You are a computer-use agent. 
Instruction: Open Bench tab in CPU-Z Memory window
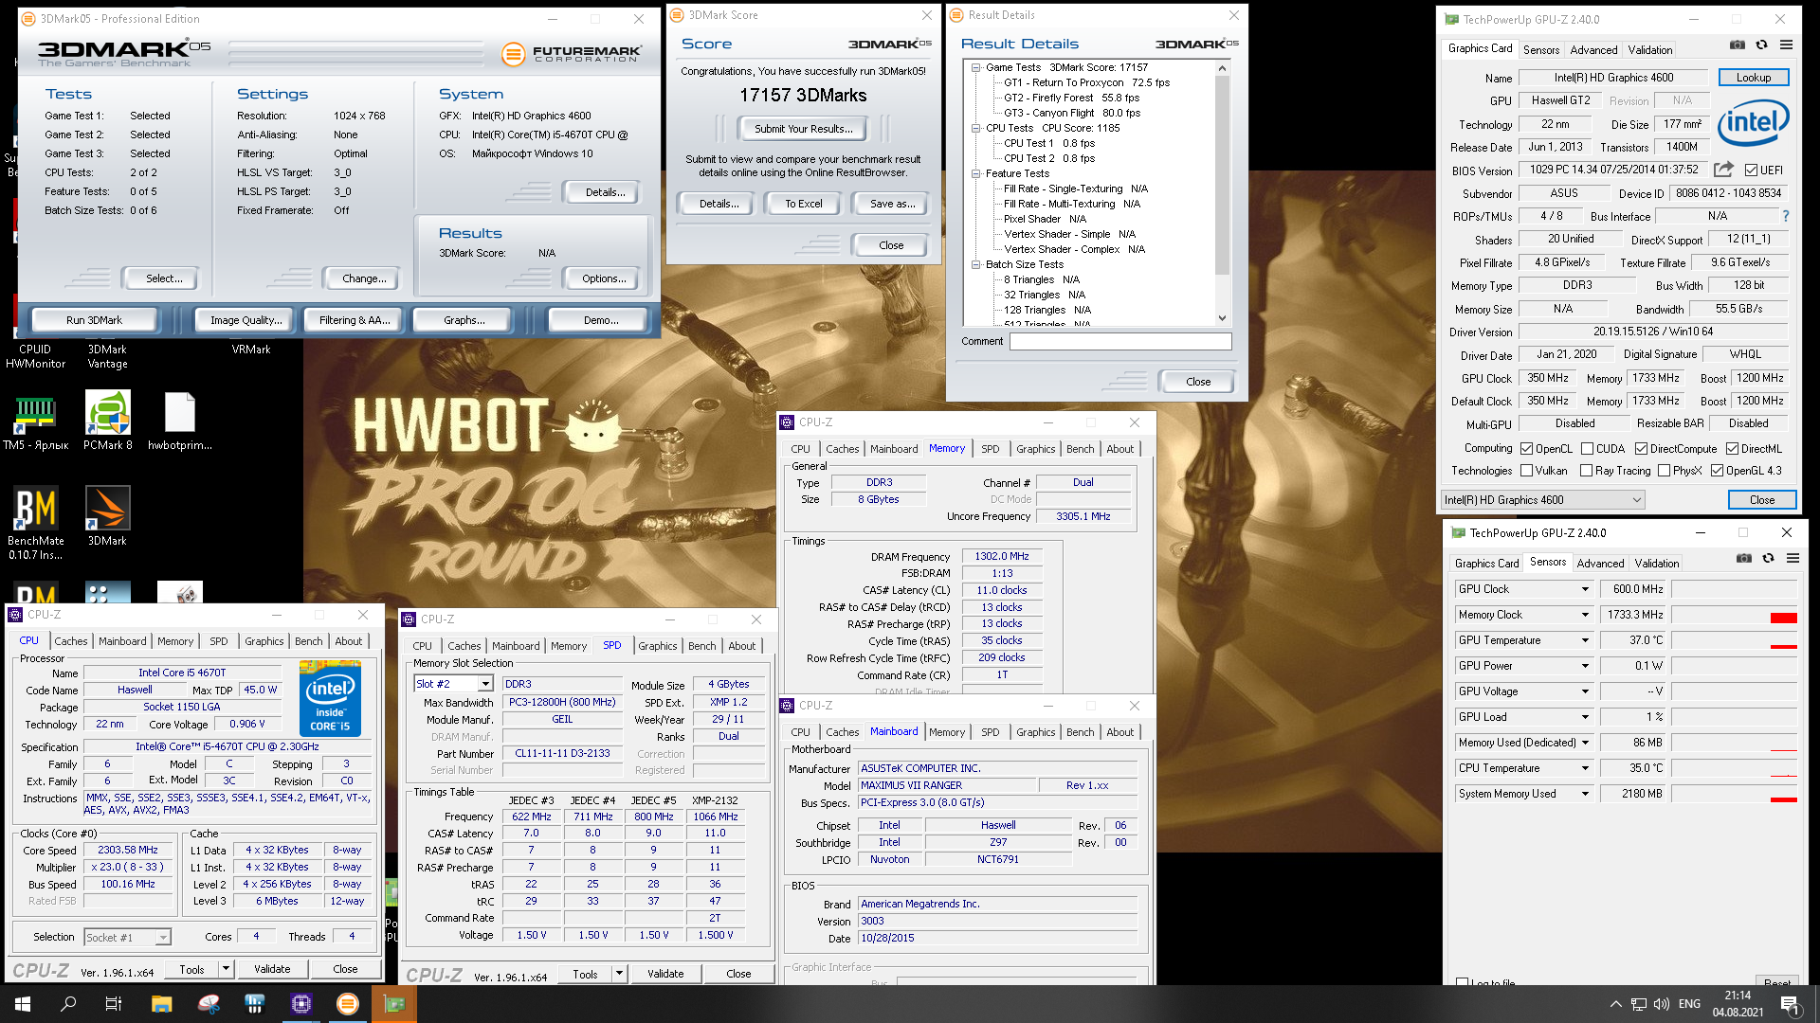tap(1080, 449)
